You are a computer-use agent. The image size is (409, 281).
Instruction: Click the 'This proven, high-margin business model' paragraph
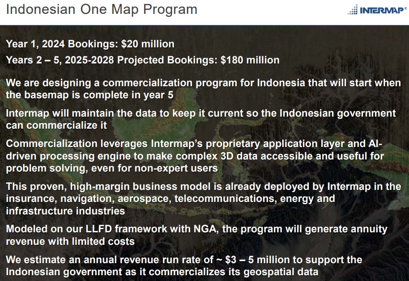pos(203,199)
